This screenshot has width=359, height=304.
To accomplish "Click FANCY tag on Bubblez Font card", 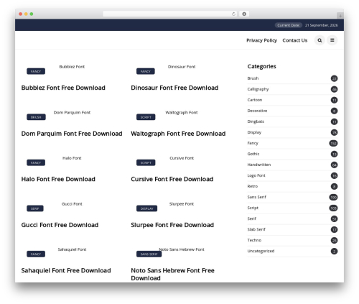I will point(36,71).
